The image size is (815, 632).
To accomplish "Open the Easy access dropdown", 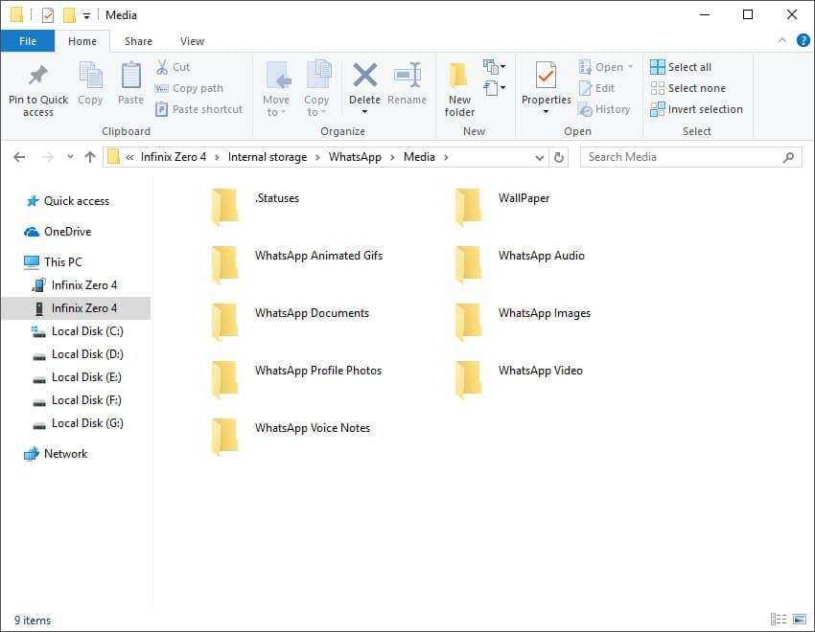I will [494, 88].
